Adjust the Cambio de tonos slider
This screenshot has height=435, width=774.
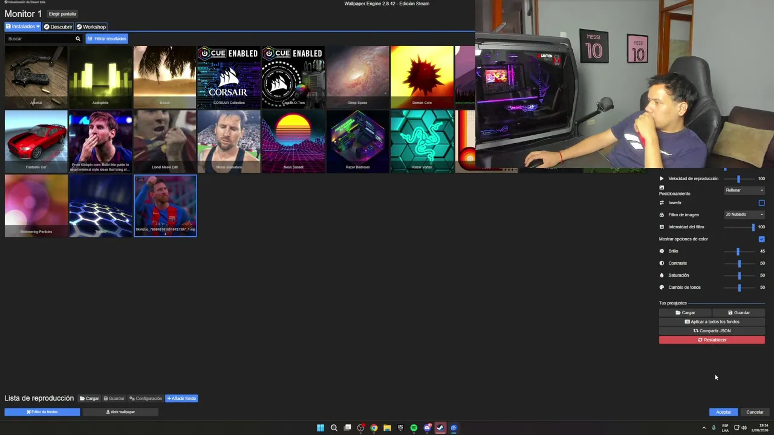click(x=739, y=288)
